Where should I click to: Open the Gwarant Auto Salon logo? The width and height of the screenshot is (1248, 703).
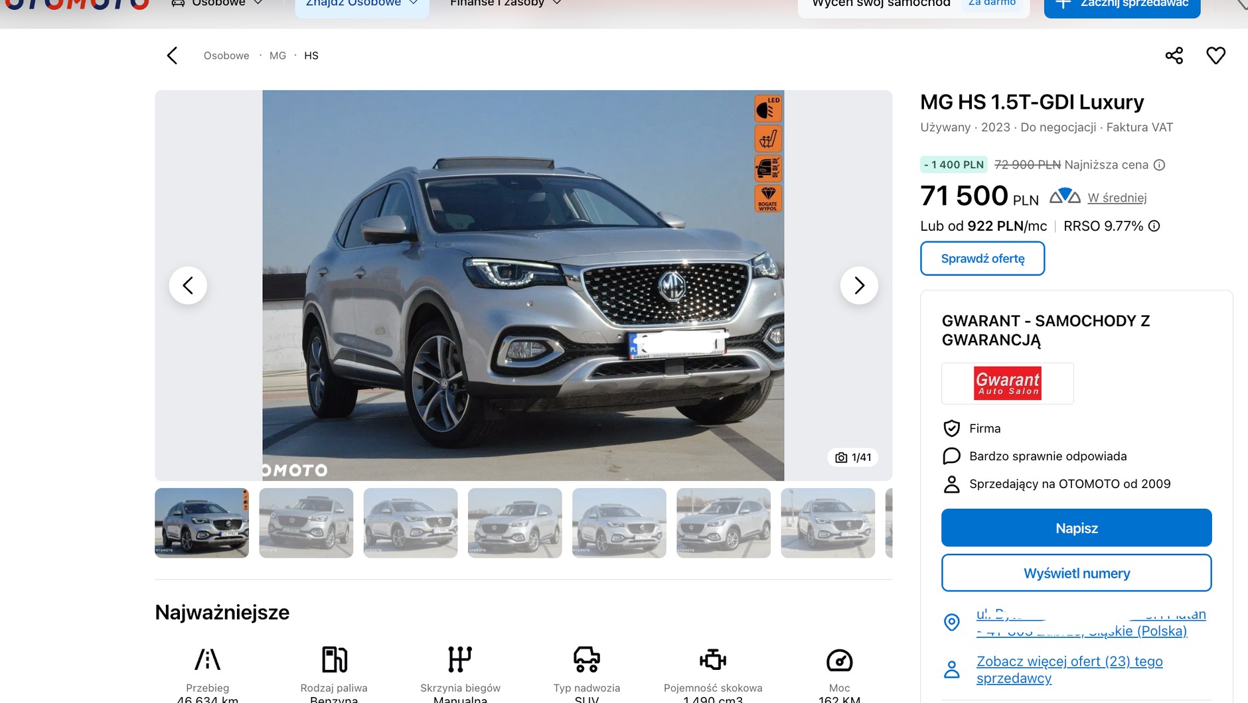[1008, 383]
